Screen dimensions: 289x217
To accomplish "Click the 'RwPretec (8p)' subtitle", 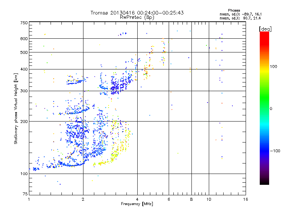I will tap(137, 17).
